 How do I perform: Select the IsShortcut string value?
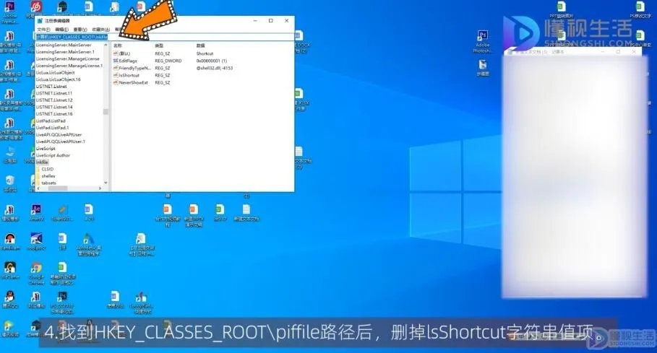126,75
